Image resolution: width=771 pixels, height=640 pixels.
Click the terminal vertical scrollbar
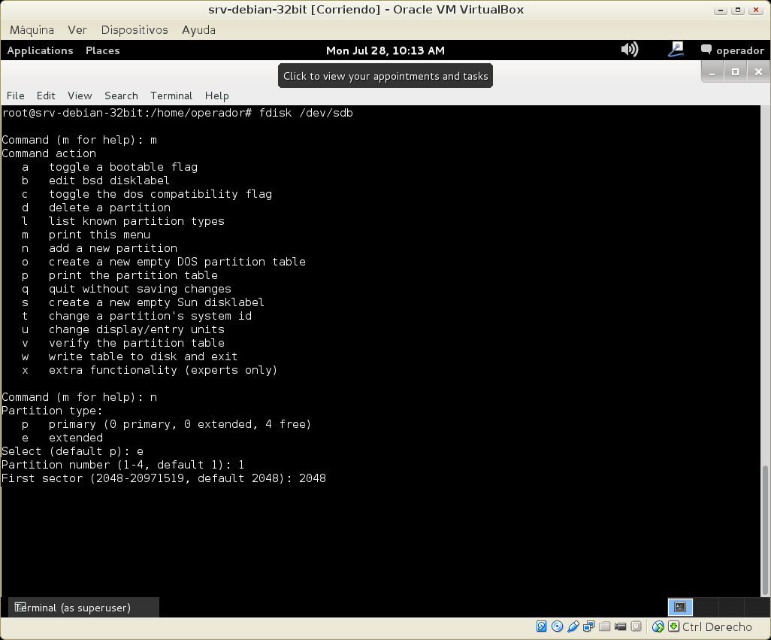coord(766,526)
